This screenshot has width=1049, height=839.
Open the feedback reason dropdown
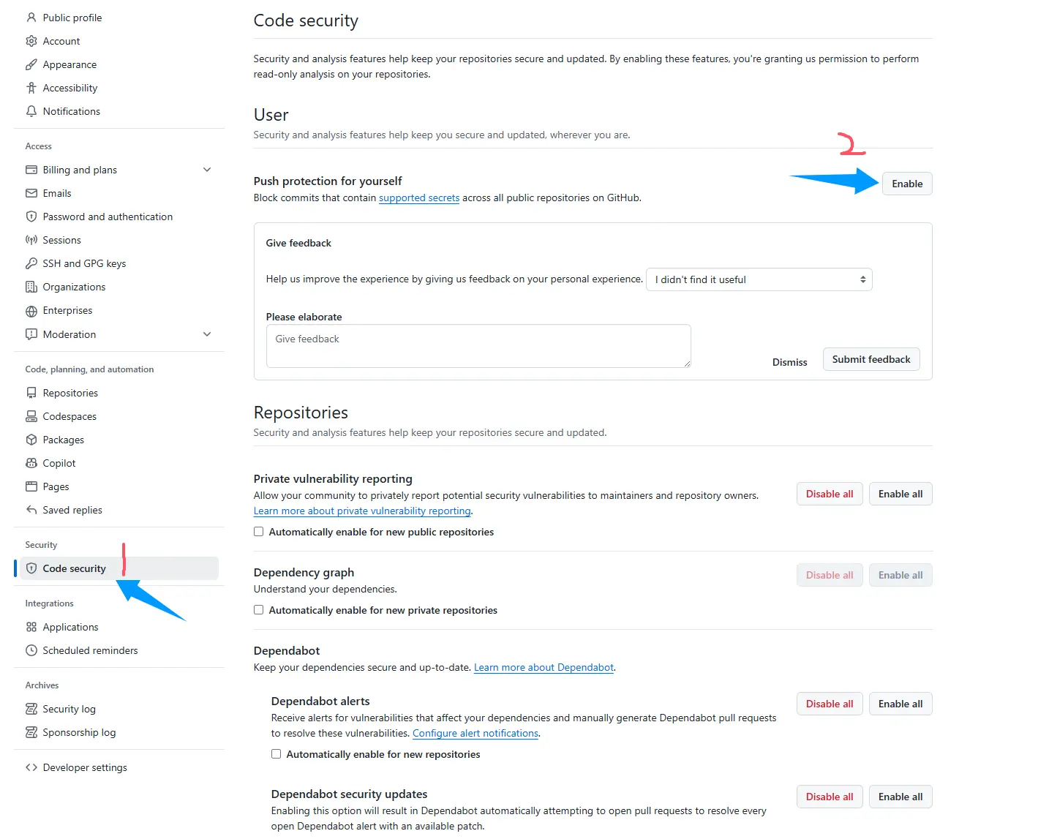759,279
